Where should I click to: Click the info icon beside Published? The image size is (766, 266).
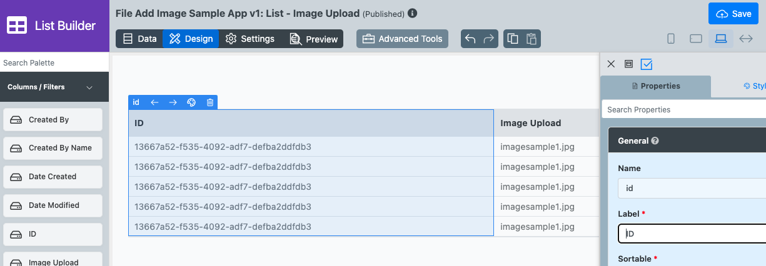coord(413,13)
